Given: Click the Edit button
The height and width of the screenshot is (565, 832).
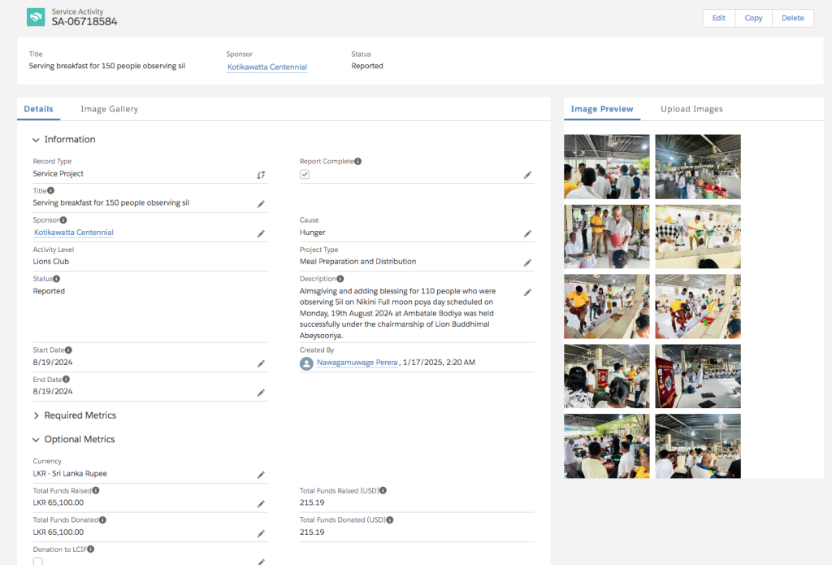Looking at the screenshot, I should (719, 18).
